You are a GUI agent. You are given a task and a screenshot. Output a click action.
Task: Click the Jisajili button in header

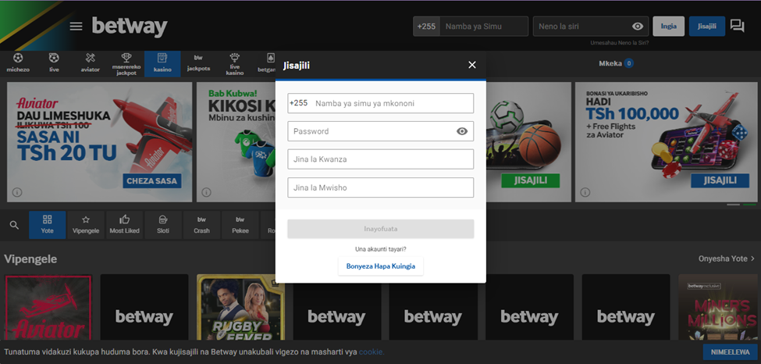[707, 27]
